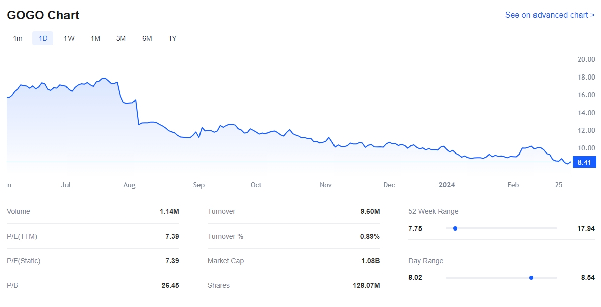Click the 52 Week Range slider dot
Screen dimensions: 601x307
pyautogui.click(x=455, y=228)
